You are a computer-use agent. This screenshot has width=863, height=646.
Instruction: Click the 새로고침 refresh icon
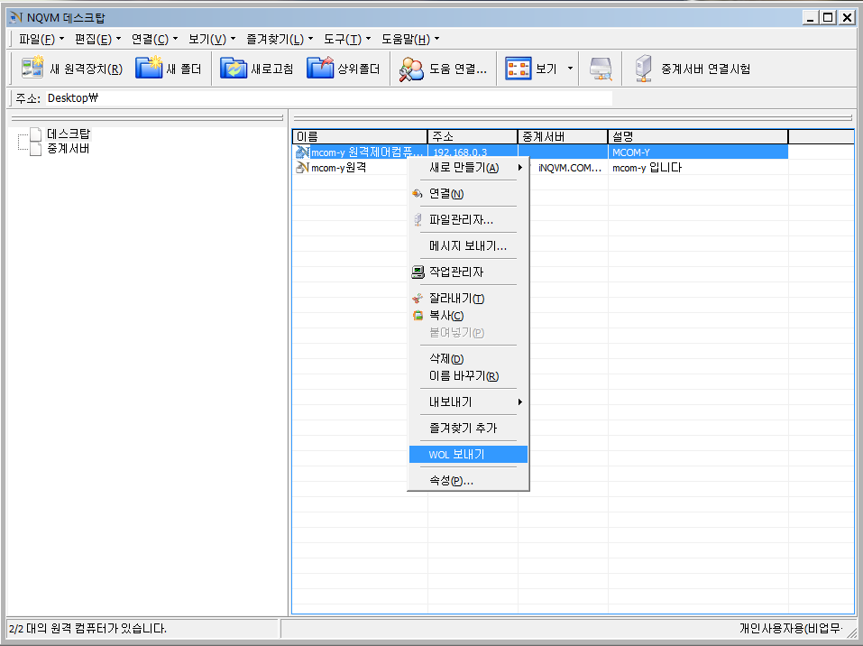click(x=234, y=69)
